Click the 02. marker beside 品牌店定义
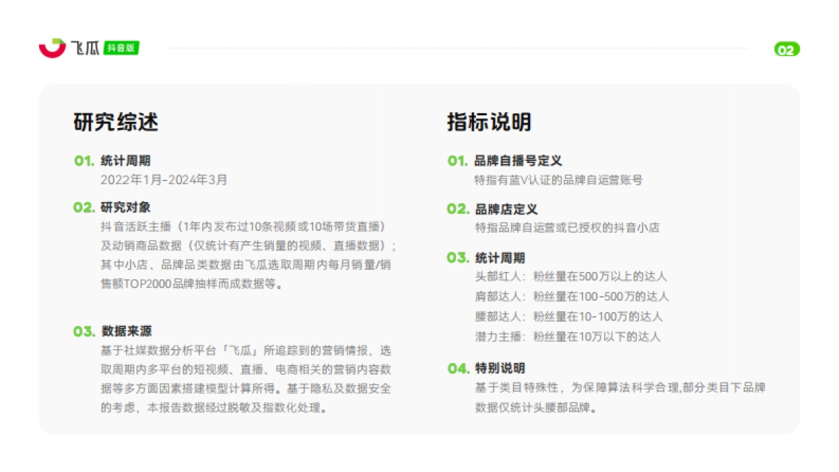839x472 pixels. pos(458,209)
